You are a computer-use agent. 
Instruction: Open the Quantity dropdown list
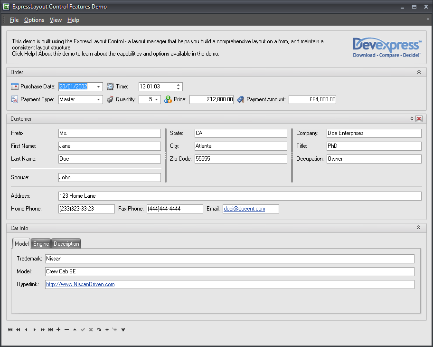[156, 99]
